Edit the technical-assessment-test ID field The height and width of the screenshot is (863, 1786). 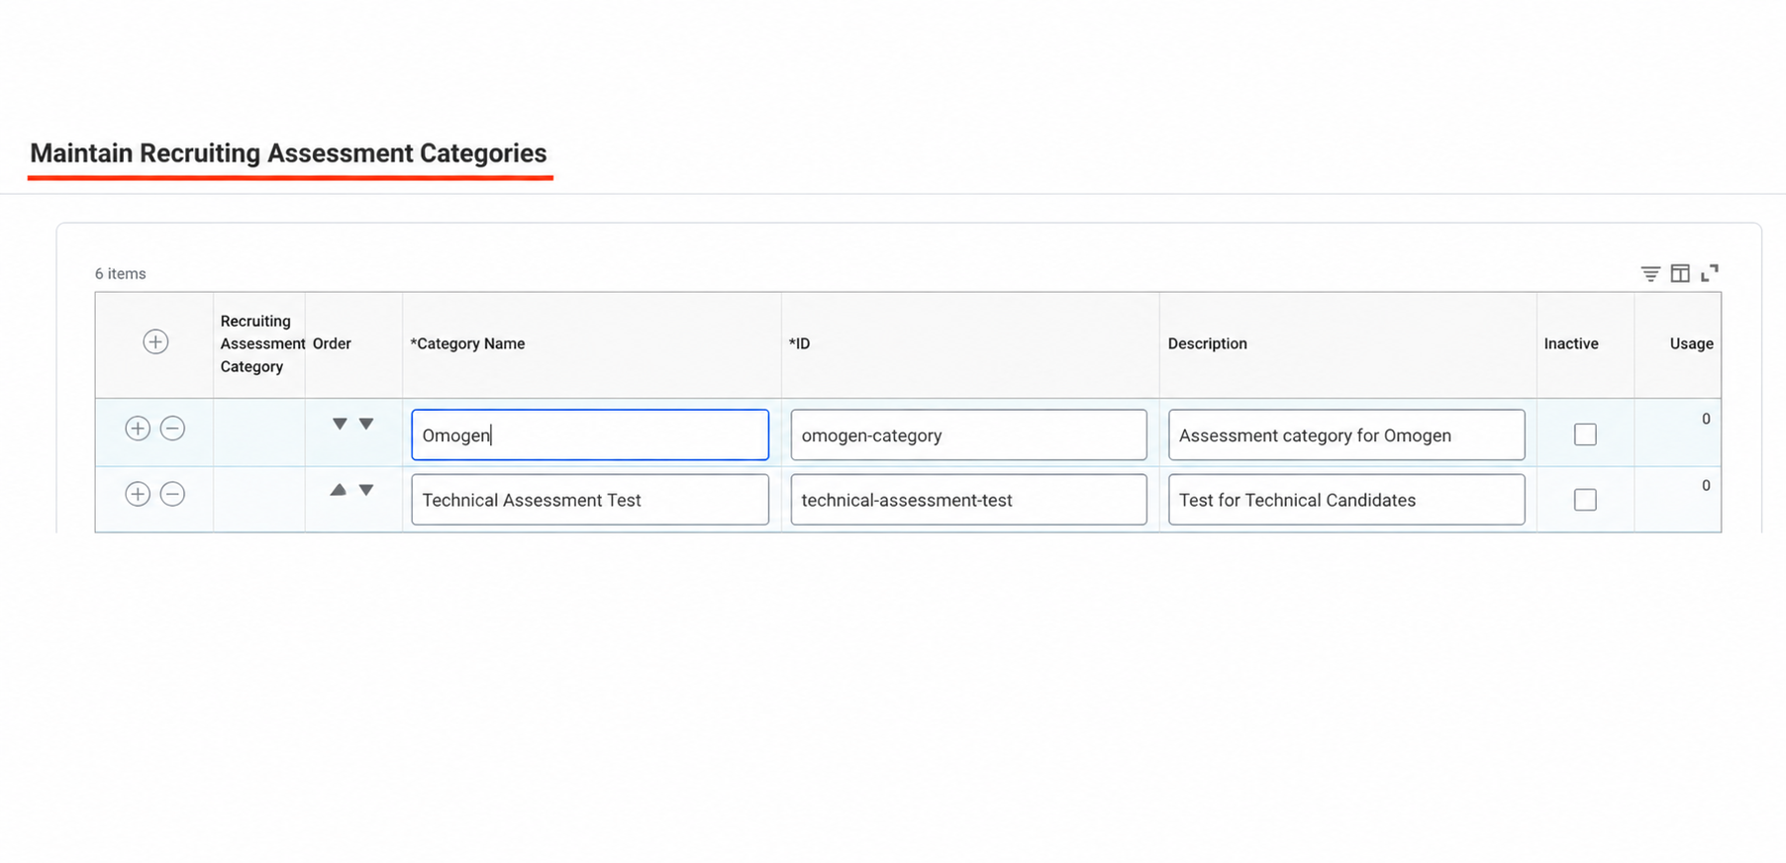coord(968,500)
